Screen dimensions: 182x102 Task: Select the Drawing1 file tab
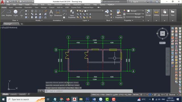tap(11, 24)
